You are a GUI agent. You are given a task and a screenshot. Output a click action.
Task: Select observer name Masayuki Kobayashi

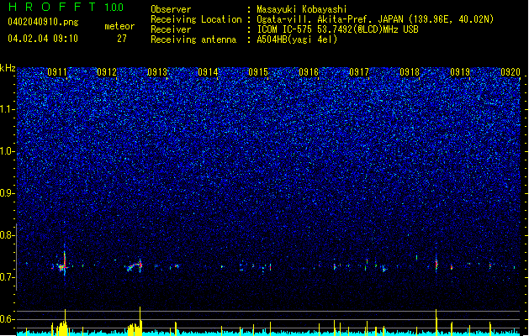(302, 9)
